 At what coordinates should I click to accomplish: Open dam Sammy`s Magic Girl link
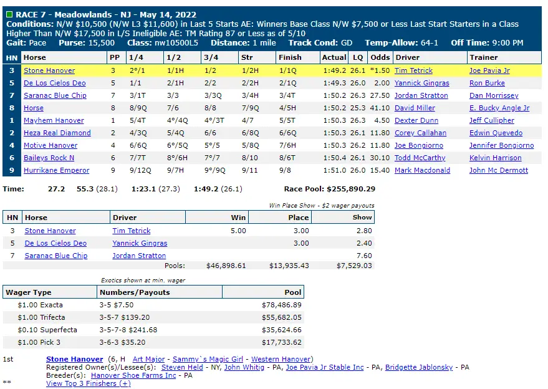208,359
